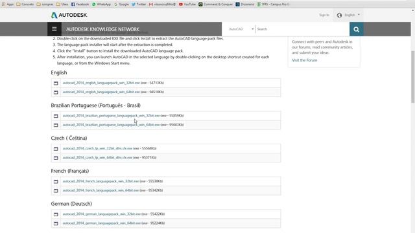The height and width of the screenshot is (233, 415).
Task: Click file icon for Czech 32bit pack
Action: click(x=56, y=149)
